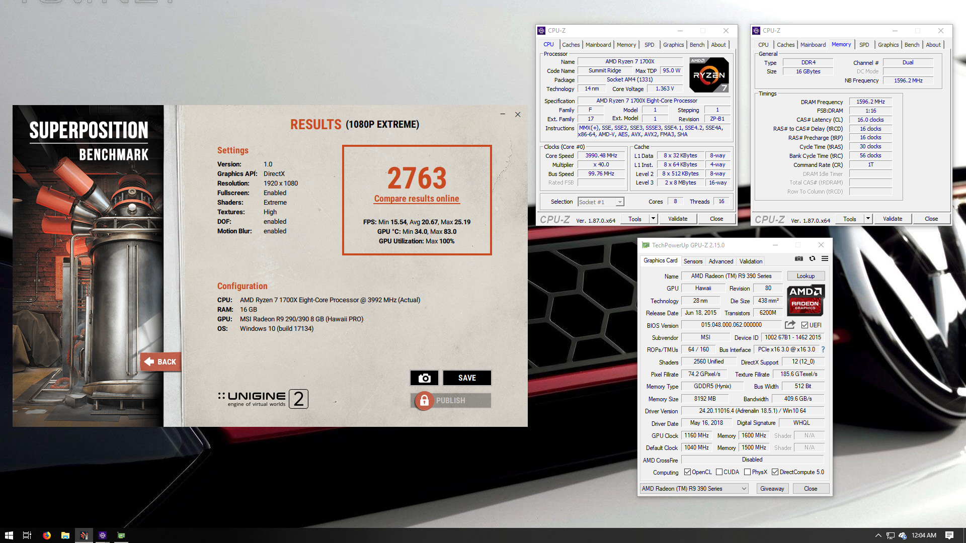Click Giveaway button in GPU-Z
Viewport: 966px width, 543px height.
pyautogui.click(x=772, y=489)
